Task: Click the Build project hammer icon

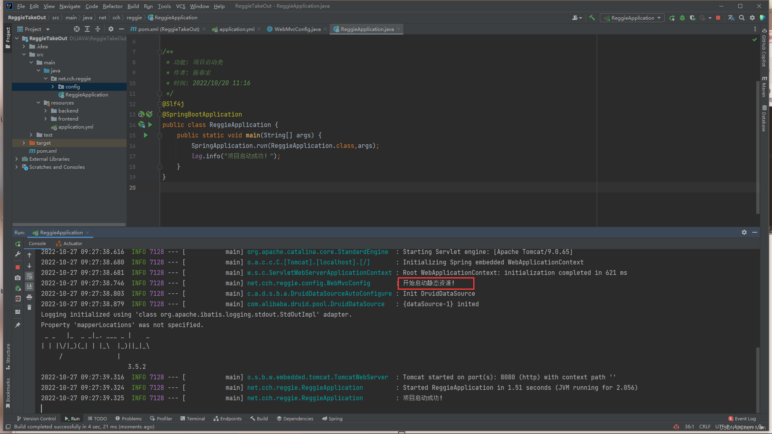Action: point(593,18)
